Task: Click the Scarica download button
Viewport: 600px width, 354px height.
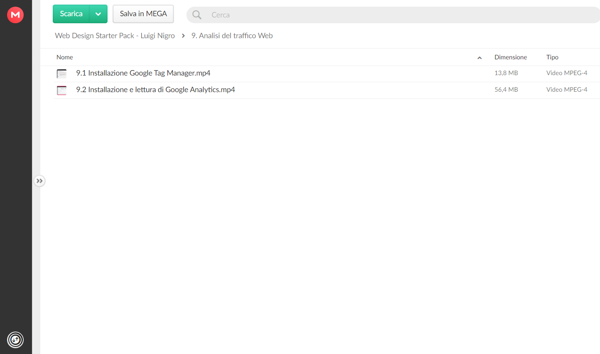Action: (71, 14)
